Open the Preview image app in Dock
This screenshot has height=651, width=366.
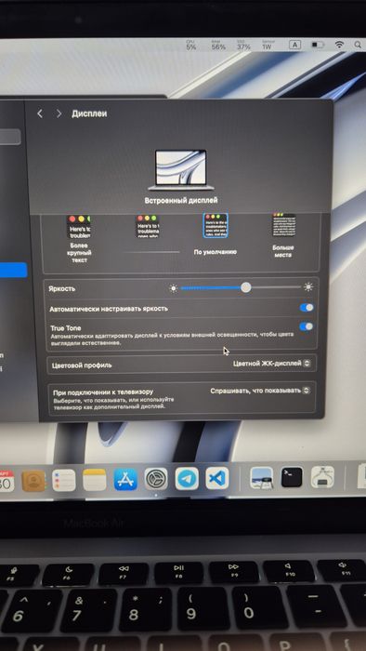262,477
